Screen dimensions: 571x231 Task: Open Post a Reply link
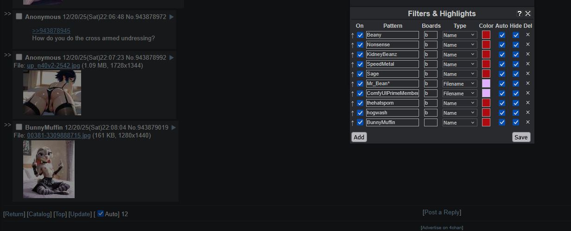(442, 212)
